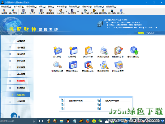Open the globe with green arrow icon

(x=134, y=50)
